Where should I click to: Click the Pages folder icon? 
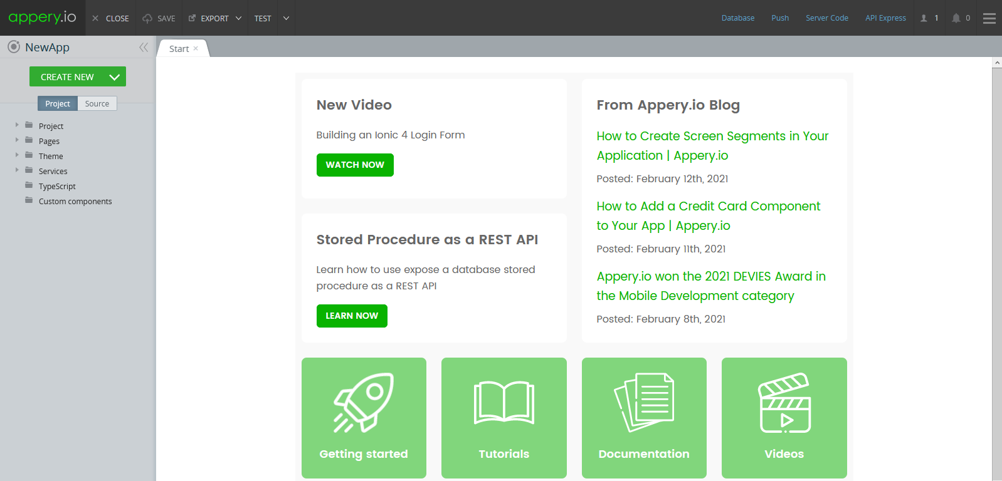pyautogui.click(x=29, y=140)
